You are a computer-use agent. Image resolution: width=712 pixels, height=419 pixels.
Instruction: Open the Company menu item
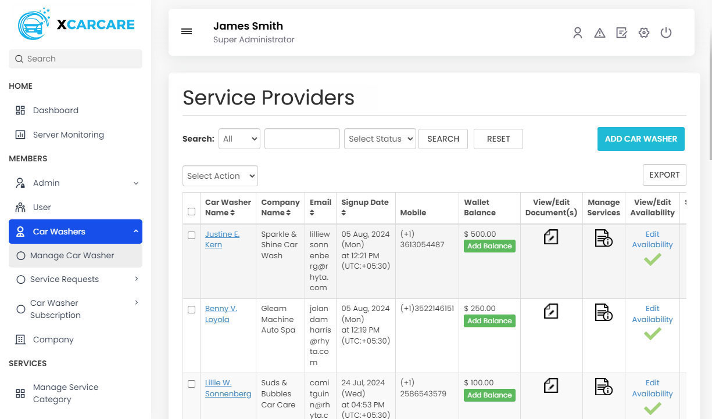coord(76,339)
